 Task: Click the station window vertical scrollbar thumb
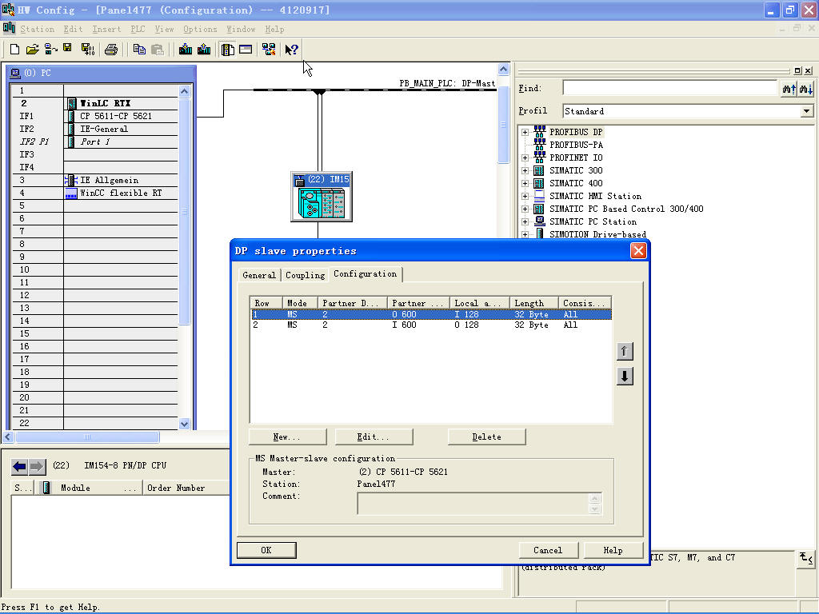(504, 124)
